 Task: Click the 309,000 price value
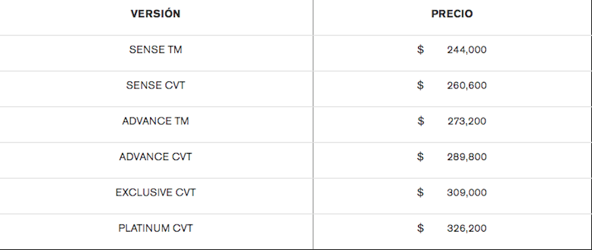click(466, 192)
